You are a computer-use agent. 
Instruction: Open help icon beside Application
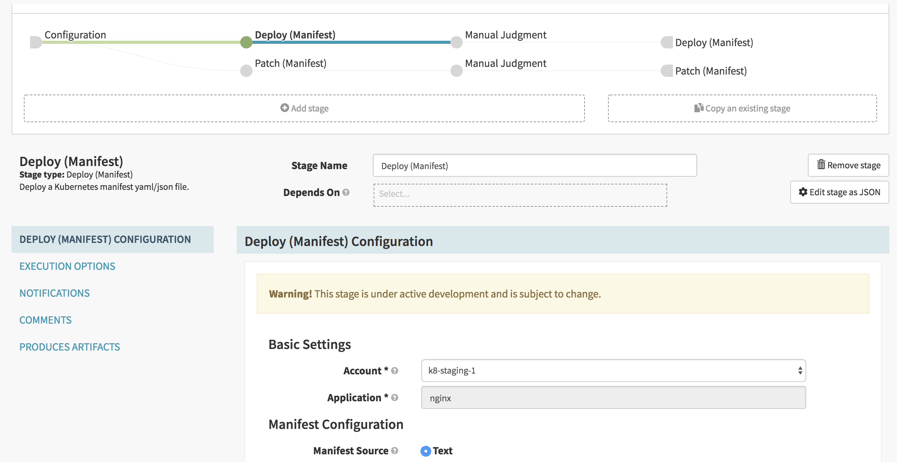pyautogui.click(x=395, y=397)
